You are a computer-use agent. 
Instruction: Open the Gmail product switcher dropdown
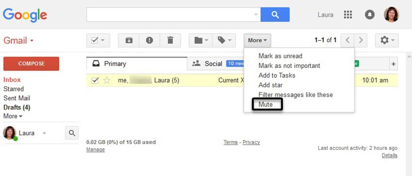18,41
